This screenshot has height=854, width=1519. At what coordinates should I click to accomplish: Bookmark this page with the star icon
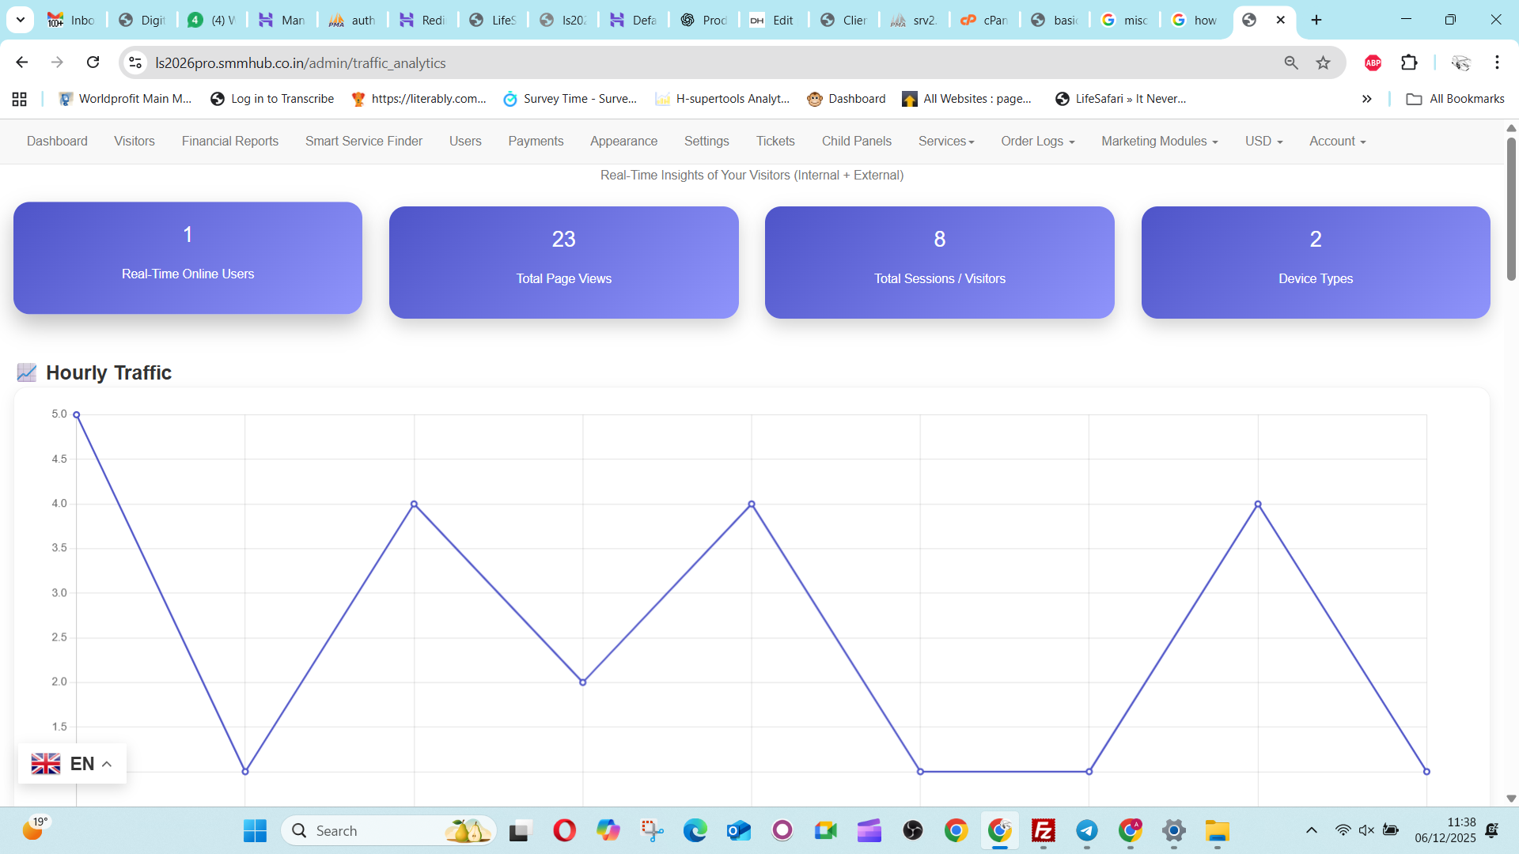tap(1323, 62)
